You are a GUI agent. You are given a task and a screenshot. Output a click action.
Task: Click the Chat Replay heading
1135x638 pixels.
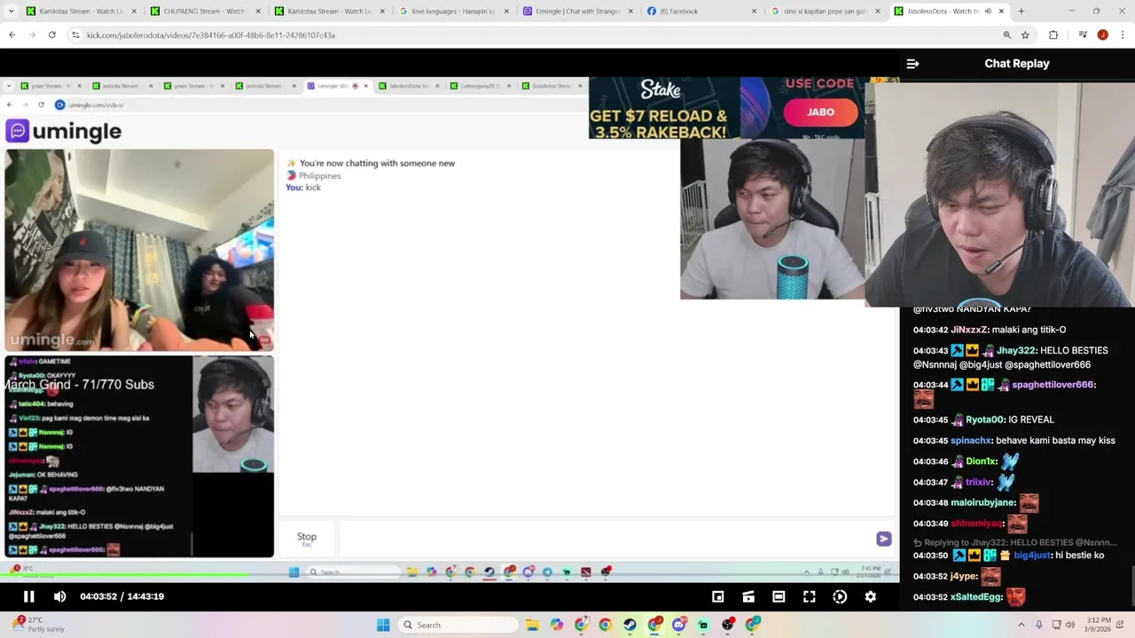1016,64
